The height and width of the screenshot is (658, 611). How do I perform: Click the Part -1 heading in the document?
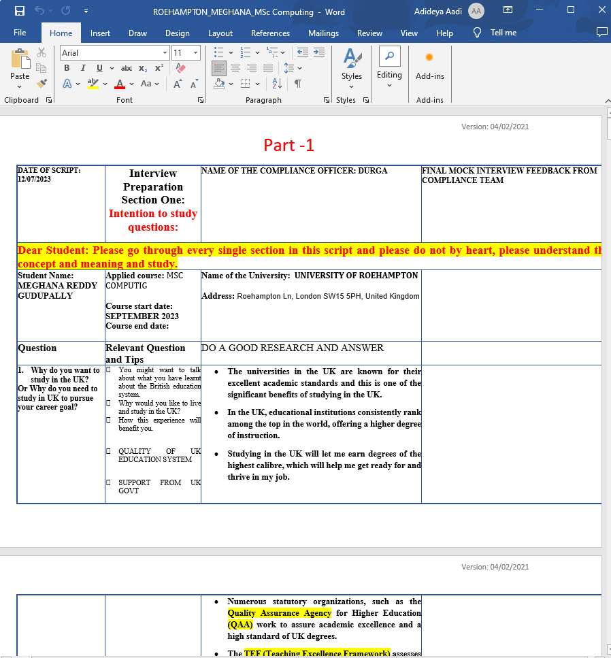point(288,146)
